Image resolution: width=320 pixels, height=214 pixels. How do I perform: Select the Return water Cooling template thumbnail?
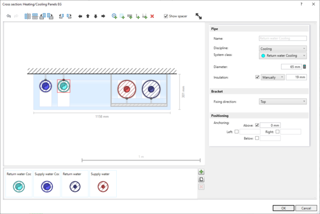point(19,184)
